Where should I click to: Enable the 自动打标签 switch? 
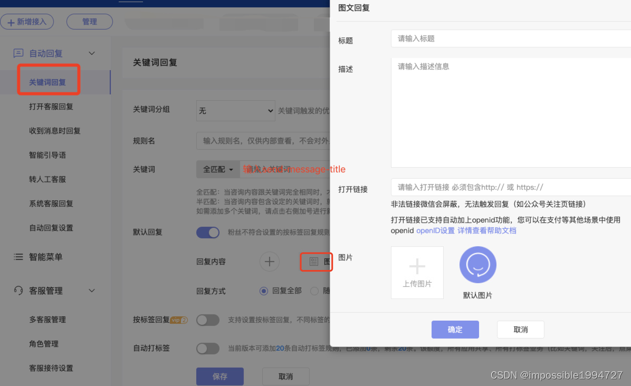point(208,348)
